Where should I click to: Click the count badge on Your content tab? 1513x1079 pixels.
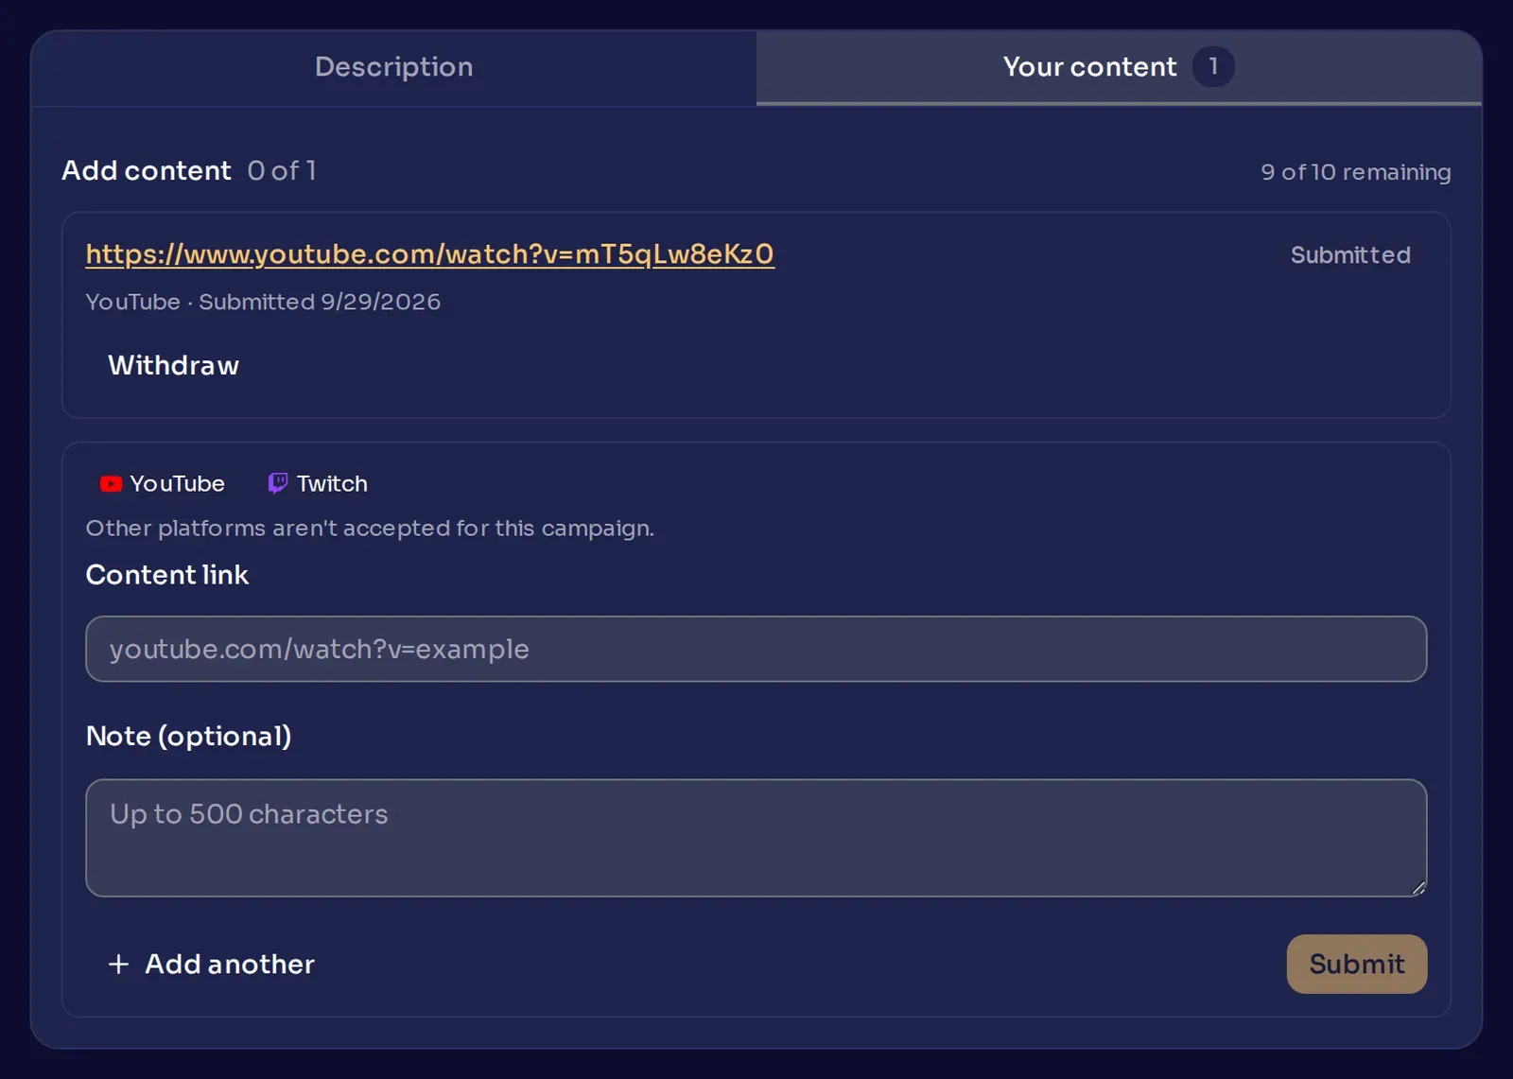tap(1212, 67)
